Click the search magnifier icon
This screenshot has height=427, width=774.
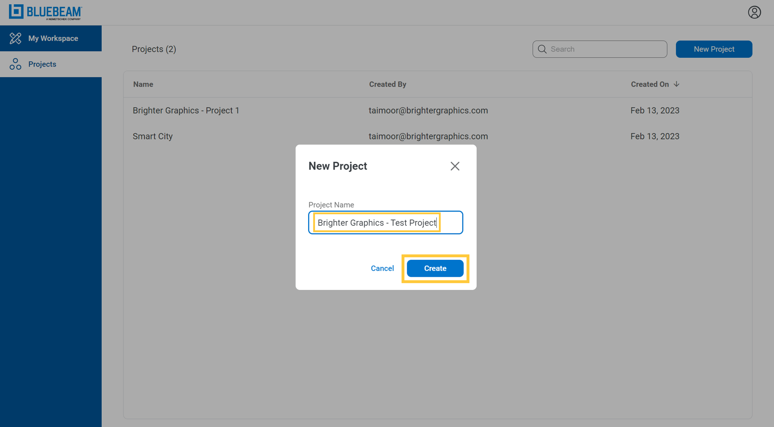point(542,49)
